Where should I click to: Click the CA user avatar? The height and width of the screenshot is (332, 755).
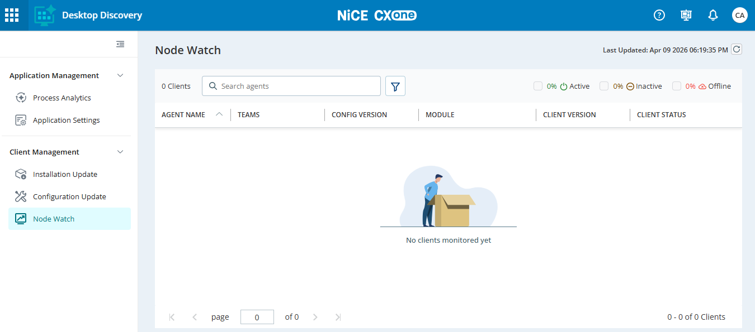(740, 15)
